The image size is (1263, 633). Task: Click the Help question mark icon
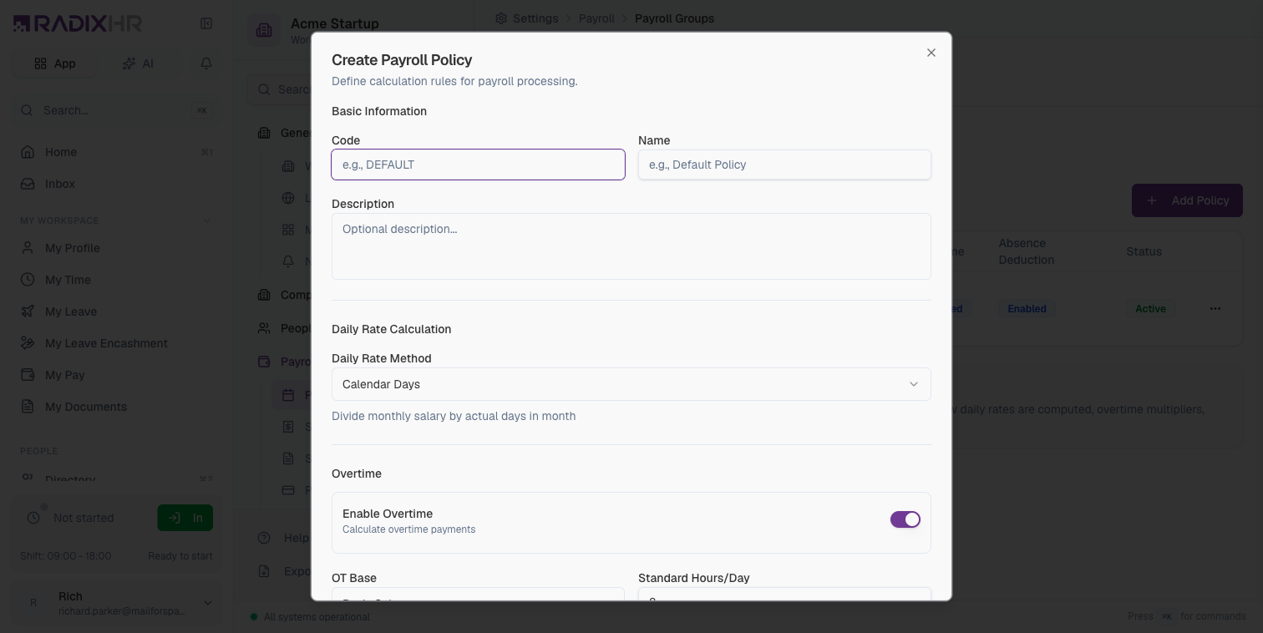pyautogui.click(x=264, y=538)
